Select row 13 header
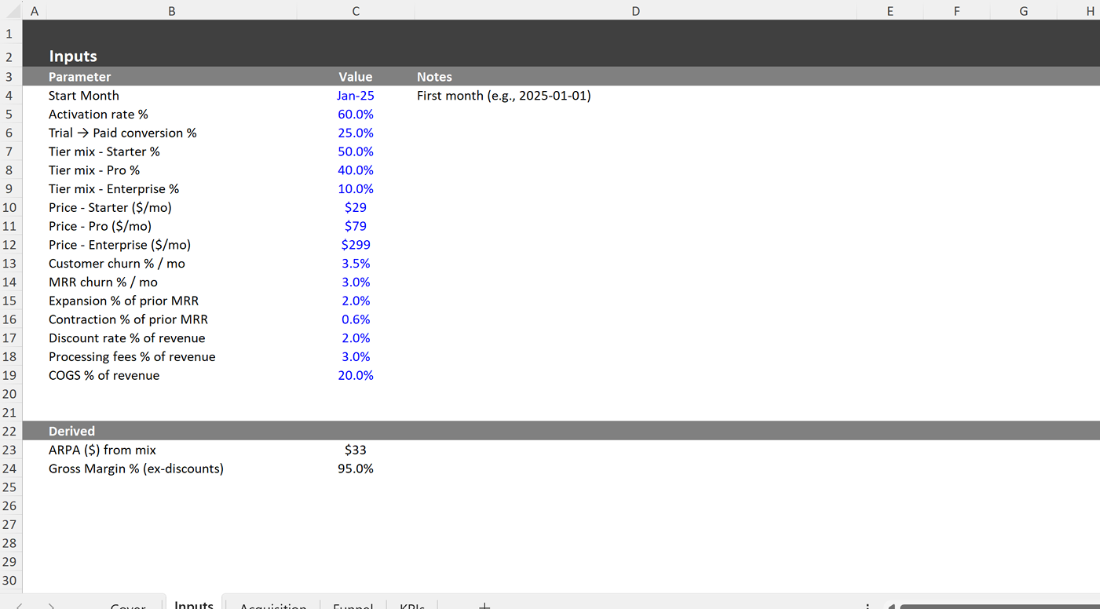 pos(10,263)
